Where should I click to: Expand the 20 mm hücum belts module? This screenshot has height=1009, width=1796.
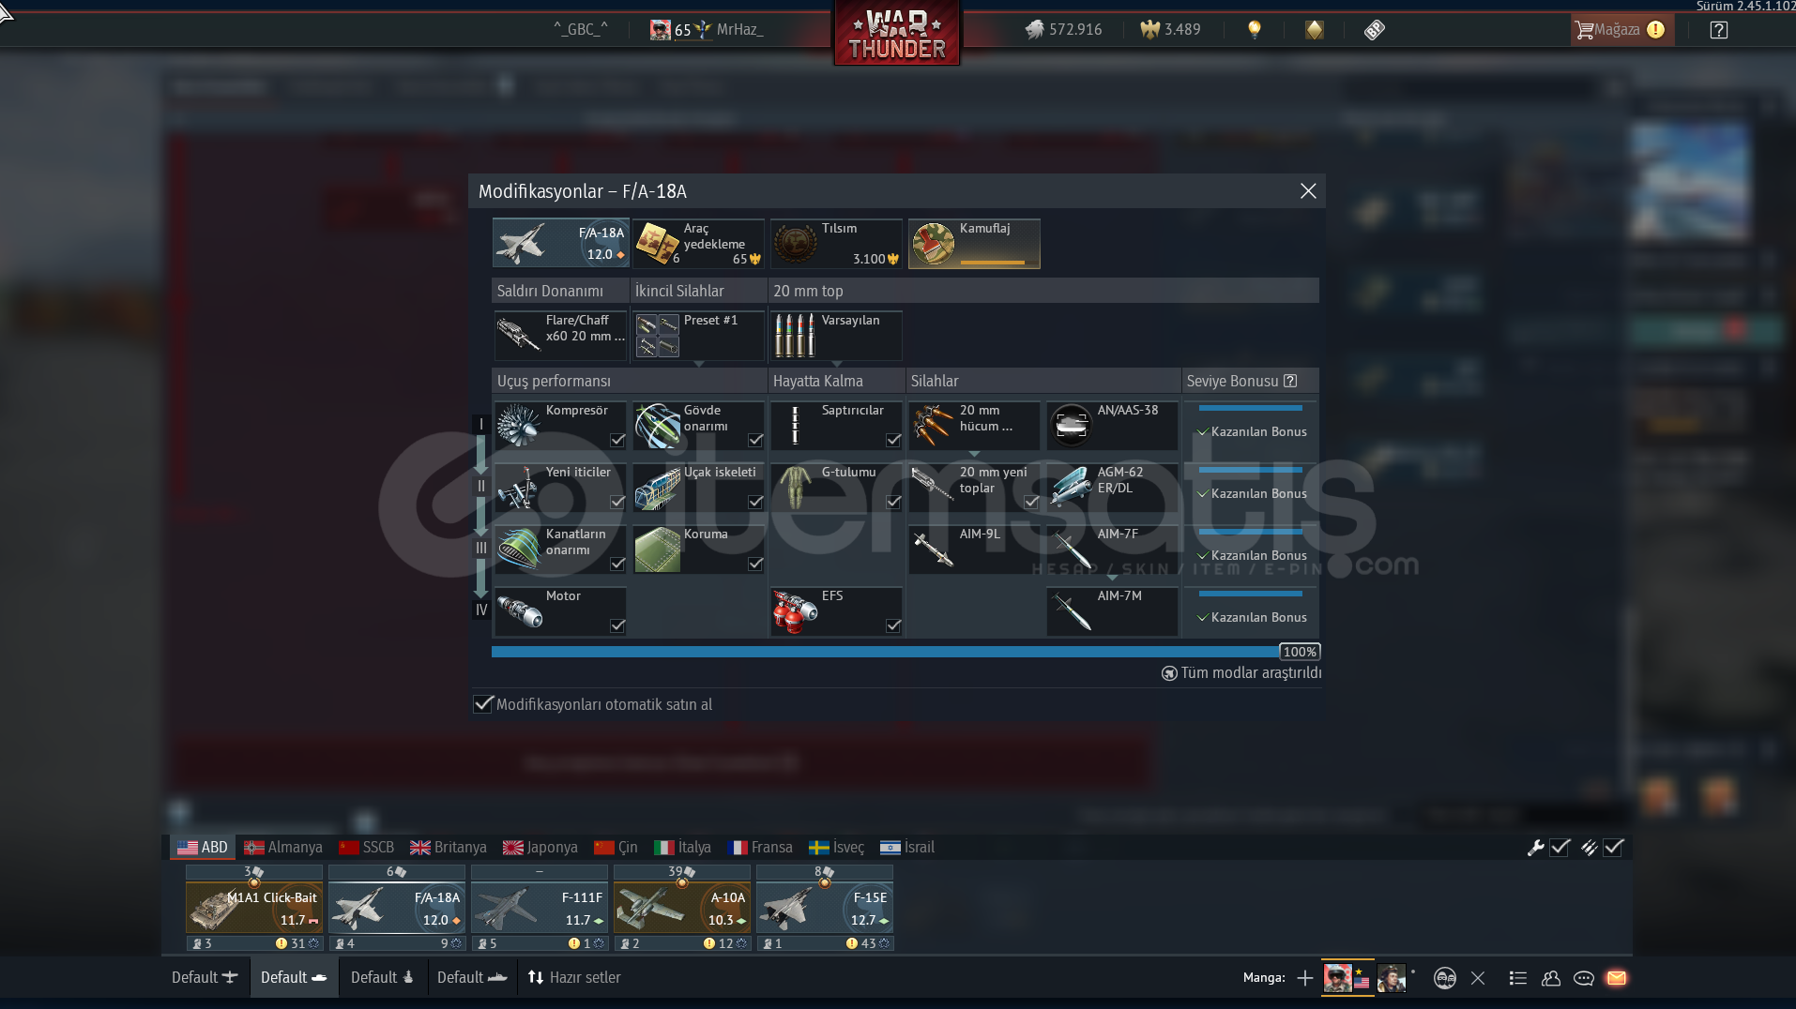click(x=974, y=425)
